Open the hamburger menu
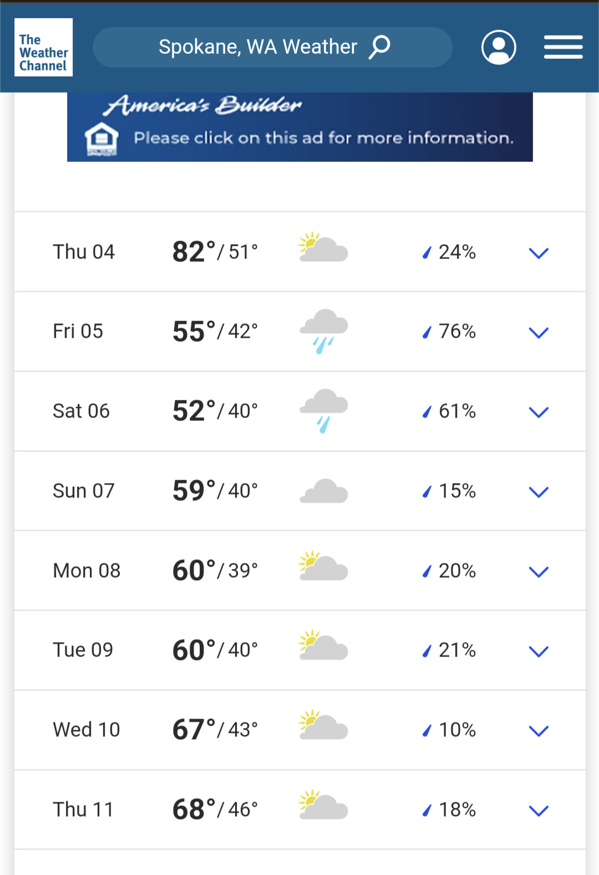599x875 pixels. (563, 47)
